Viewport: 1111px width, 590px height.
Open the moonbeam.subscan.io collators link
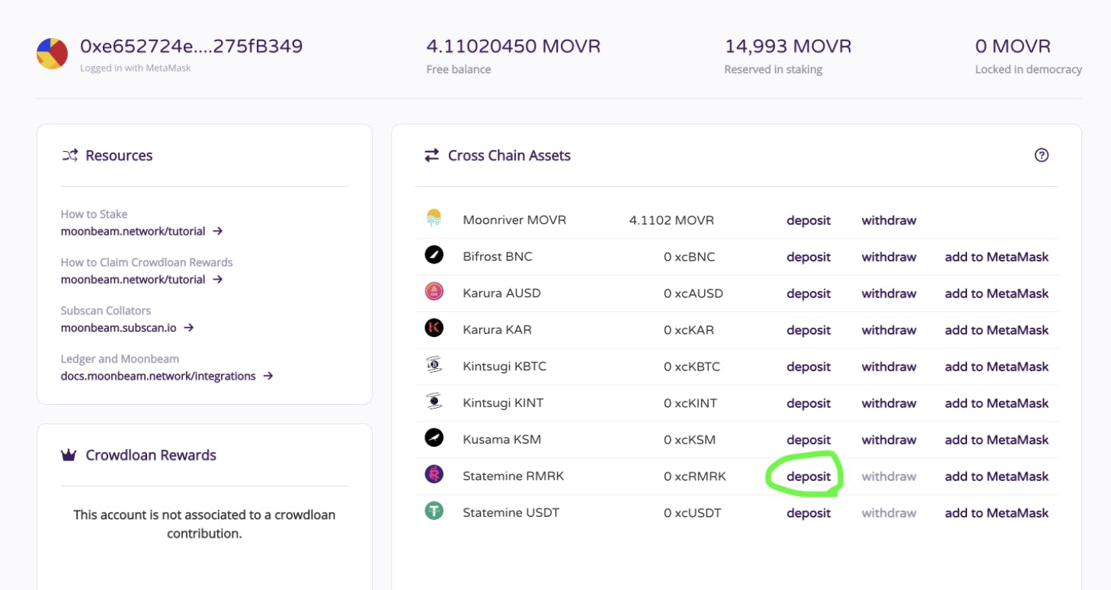tap(119, 328)
